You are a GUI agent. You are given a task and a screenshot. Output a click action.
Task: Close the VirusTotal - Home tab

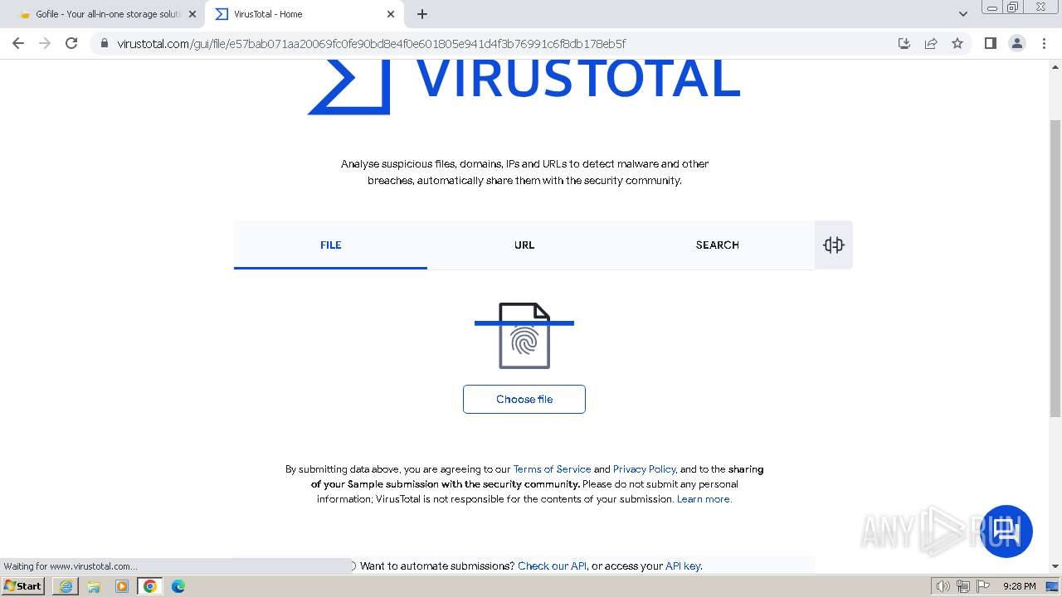[391, 14]
